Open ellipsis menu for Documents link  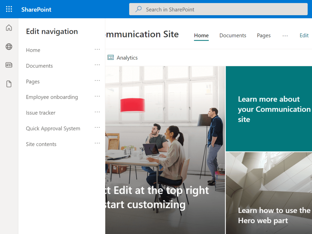97,65
